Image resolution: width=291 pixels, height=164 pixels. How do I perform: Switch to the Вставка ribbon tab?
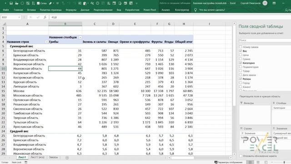coord(31,10)
